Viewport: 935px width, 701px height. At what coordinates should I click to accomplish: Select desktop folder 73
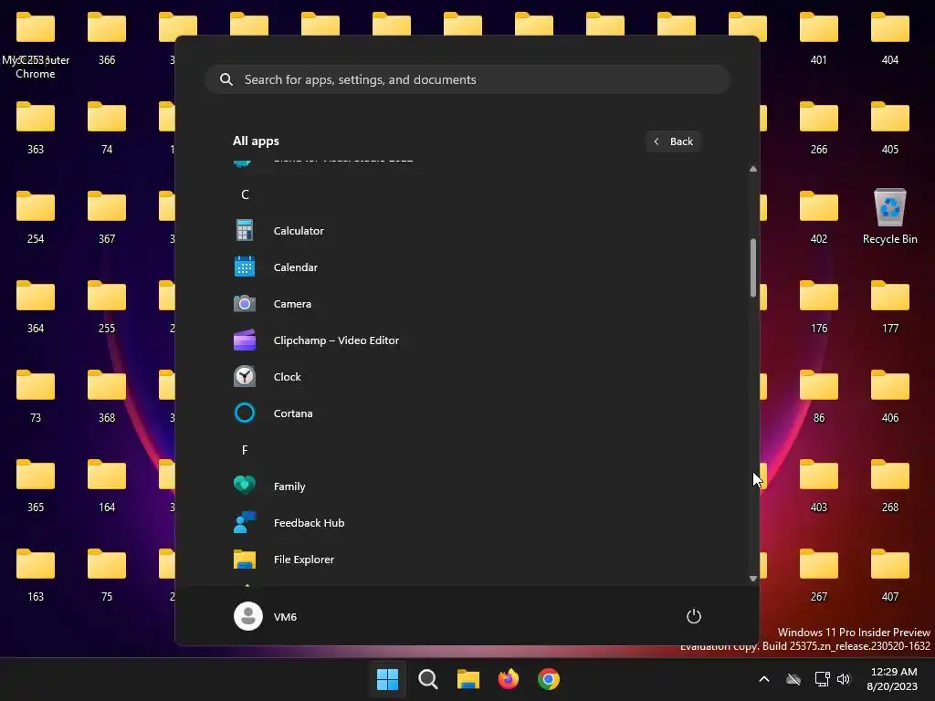pos(36,395)
